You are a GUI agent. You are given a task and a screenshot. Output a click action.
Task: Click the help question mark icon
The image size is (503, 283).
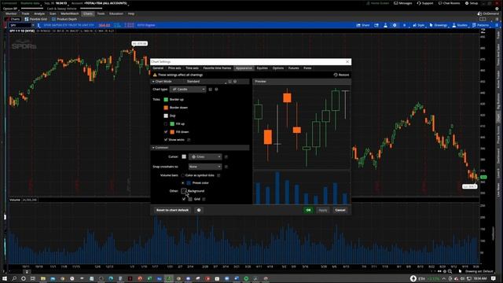tap(199, 210)
